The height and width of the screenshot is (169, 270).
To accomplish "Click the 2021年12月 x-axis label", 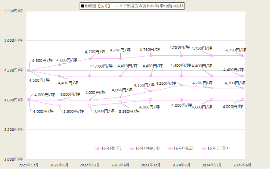I will click(29, 165).
